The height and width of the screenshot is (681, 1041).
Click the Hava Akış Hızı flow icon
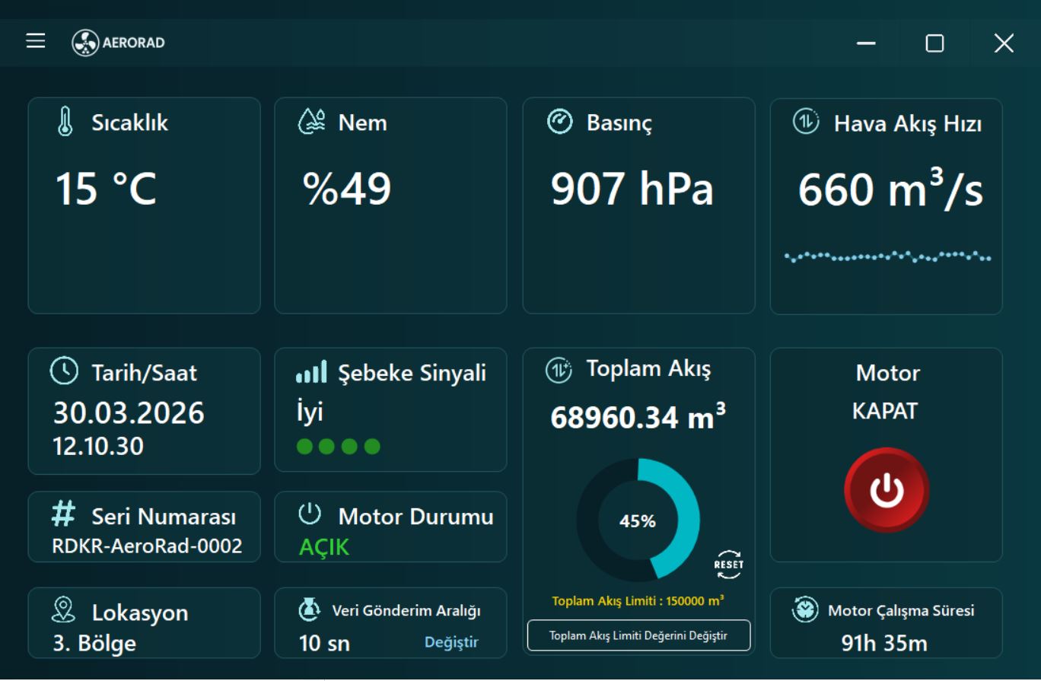pos(806,122)
